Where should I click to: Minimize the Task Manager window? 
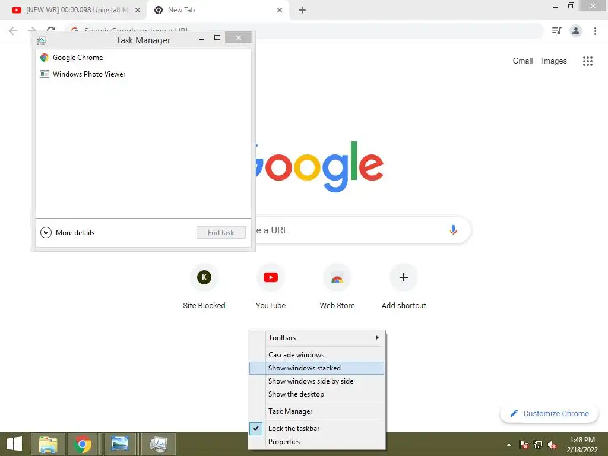click(x=201, y=39)
